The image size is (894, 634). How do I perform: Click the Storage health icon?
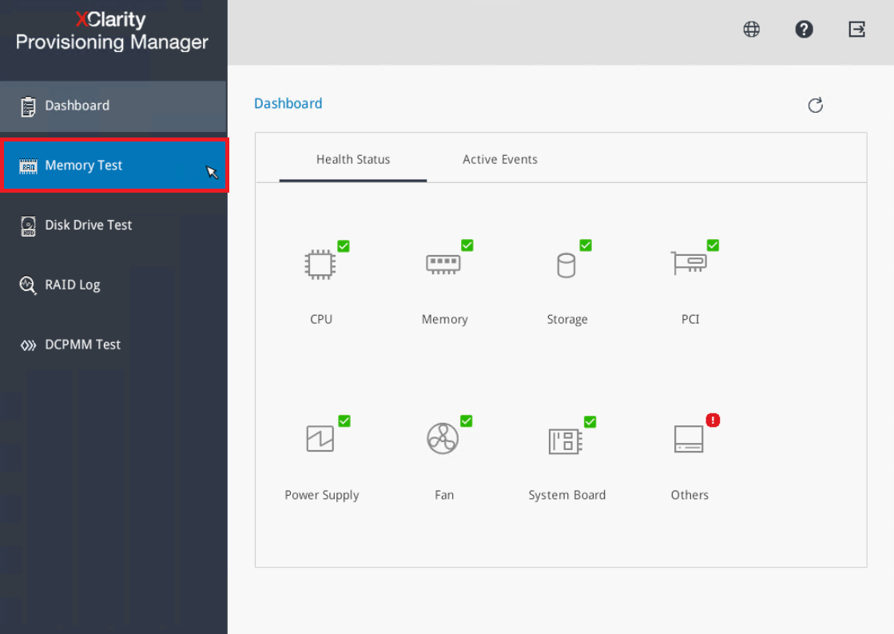tap(566, 265)
